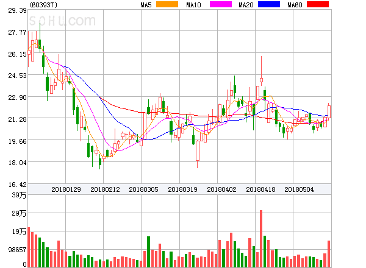
Task: Click the 16.42 price axis label
Action: point(17,185)
